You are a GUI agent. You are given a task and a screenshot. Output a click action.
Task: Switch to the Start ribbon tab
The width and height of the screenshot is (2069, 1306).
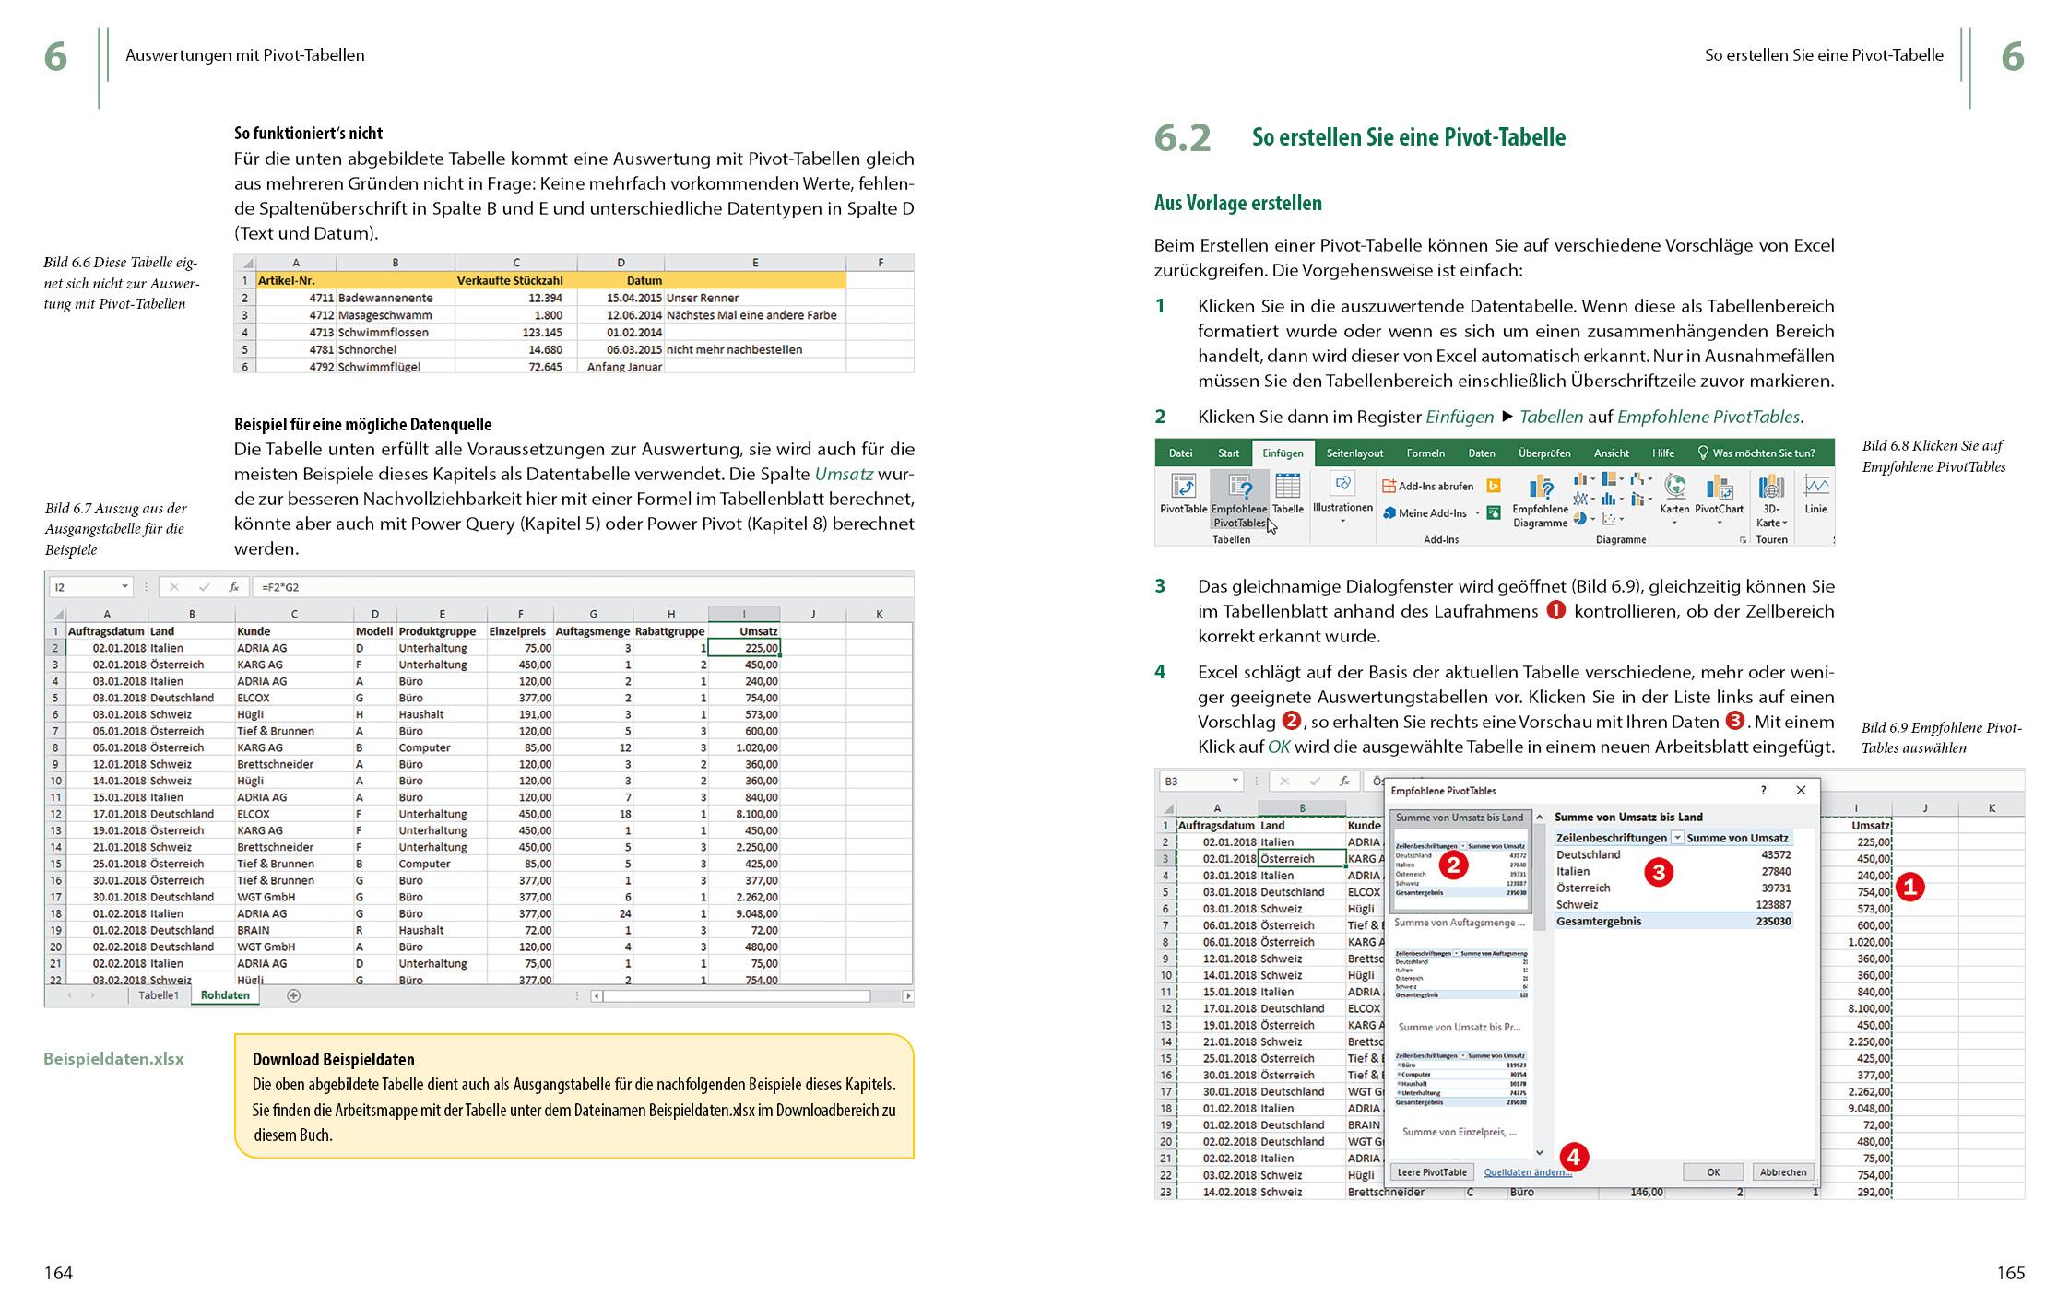pos(1228,453)
